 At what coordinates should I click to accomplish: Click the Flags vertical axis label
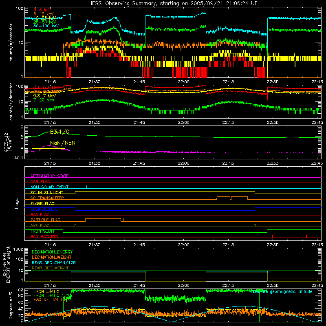(x=17, y=203)
